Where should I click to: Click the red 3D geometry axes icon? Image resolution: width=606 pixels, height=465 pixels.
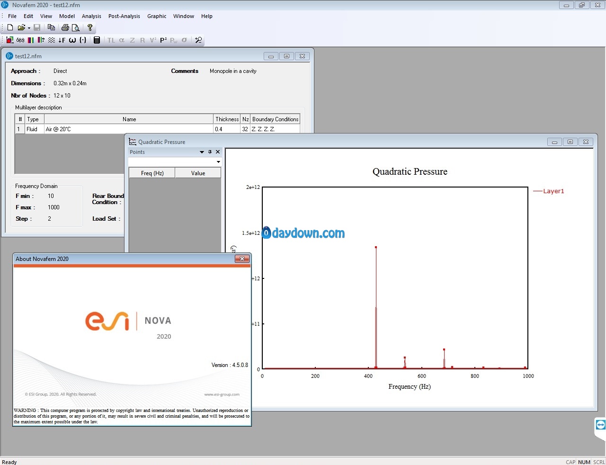click(9, 40)
